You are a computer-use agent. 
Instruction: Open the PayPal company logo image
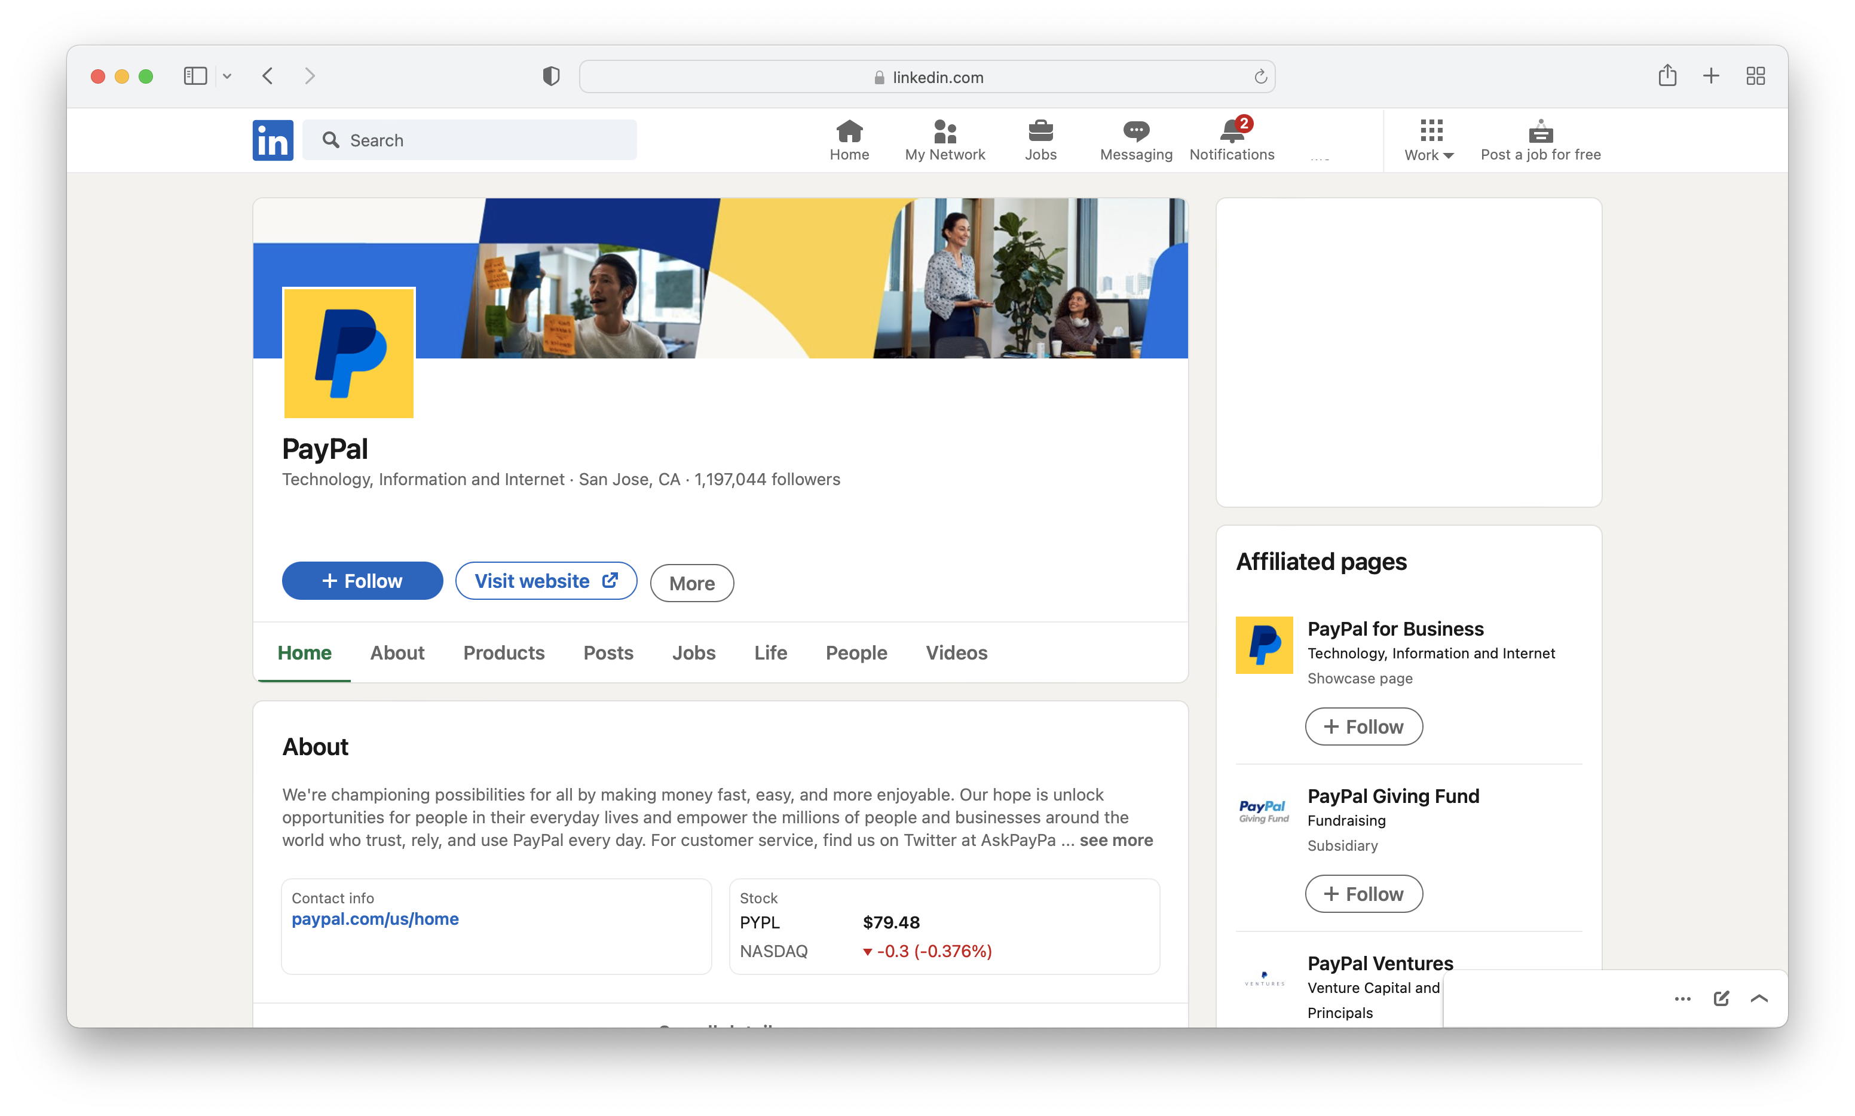point(348,352)
